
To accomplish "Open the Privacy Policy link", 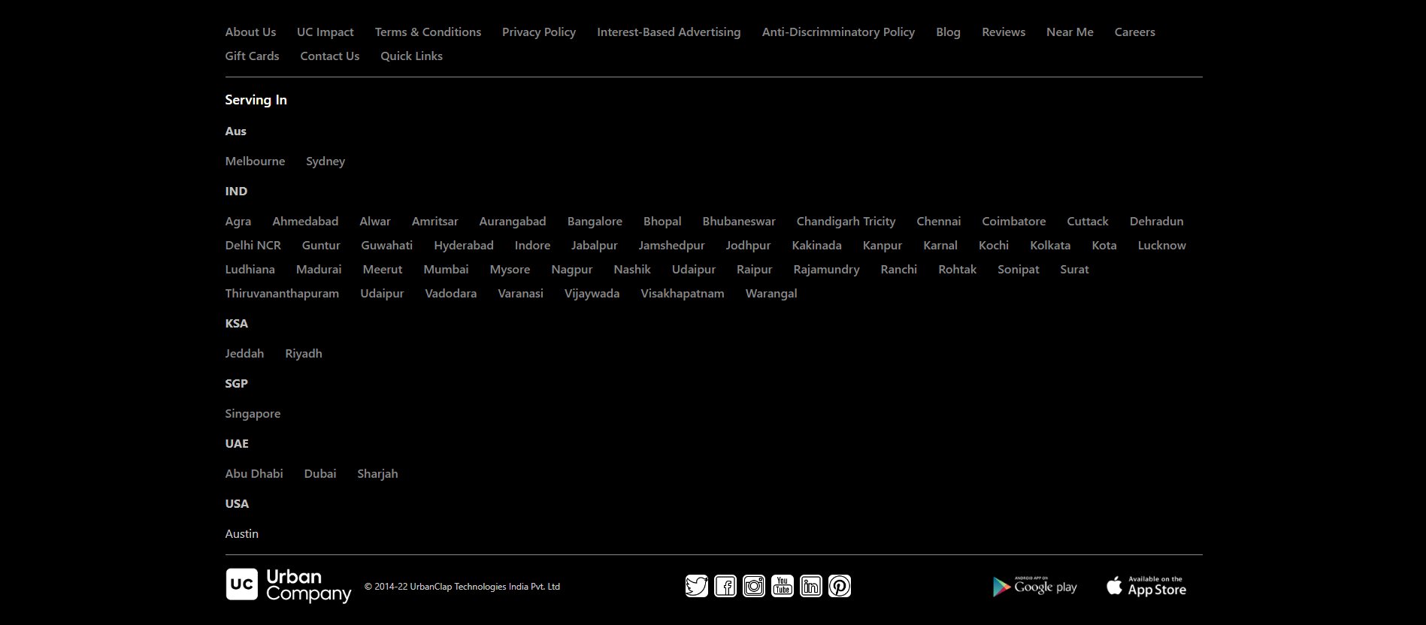I will 539,32.
